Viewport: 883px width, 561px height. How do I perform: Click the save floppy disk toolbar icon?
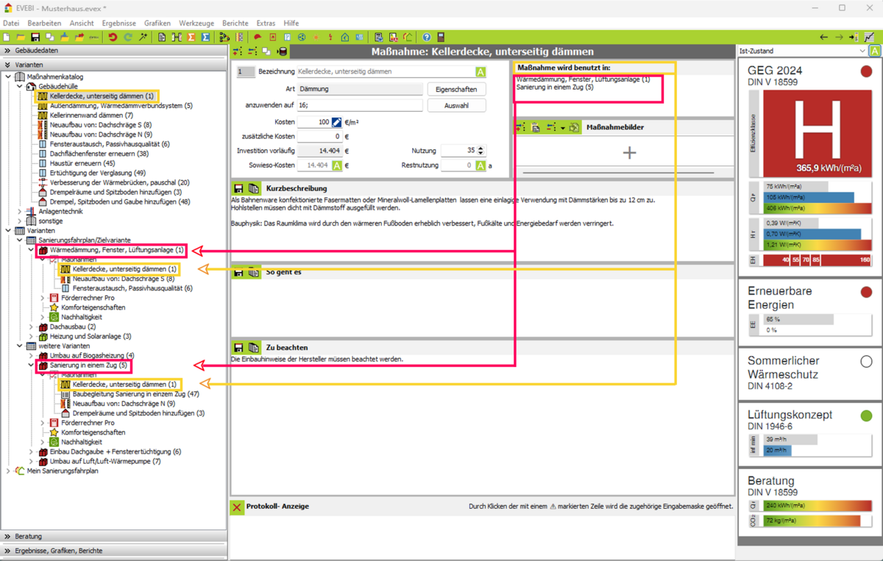[35, 37]
